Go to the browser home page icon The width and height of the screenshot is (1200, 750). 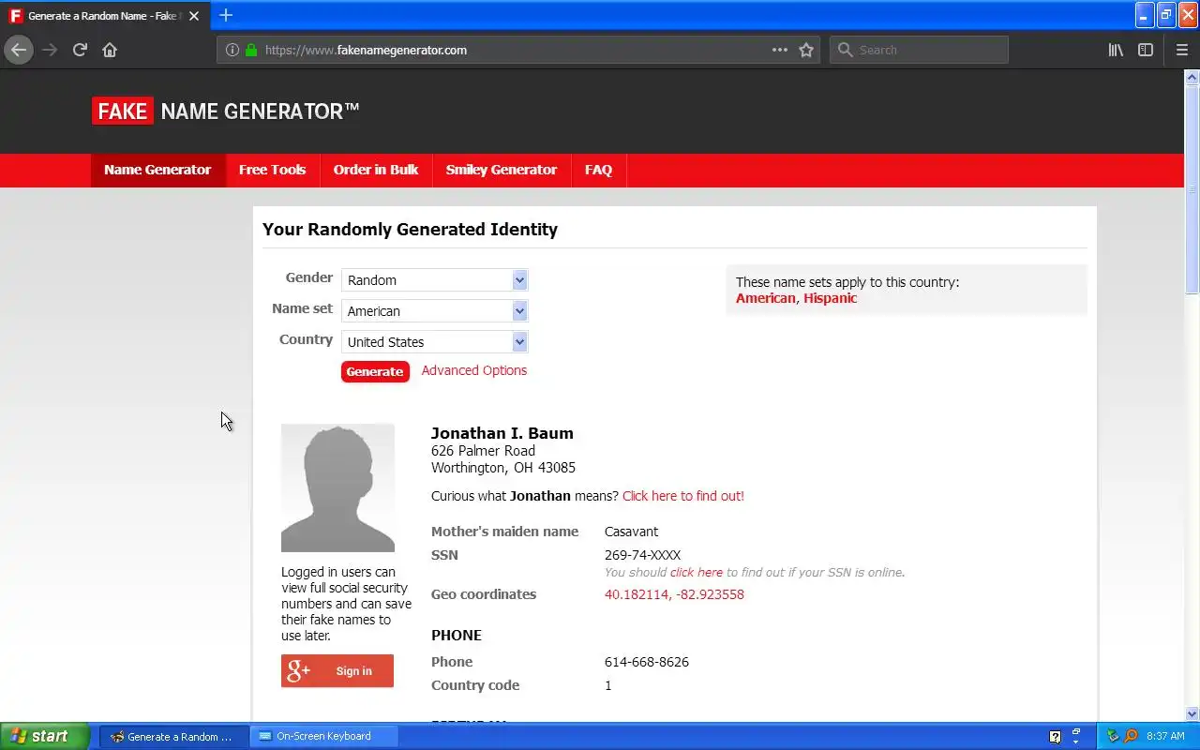(x=110, y=50)
